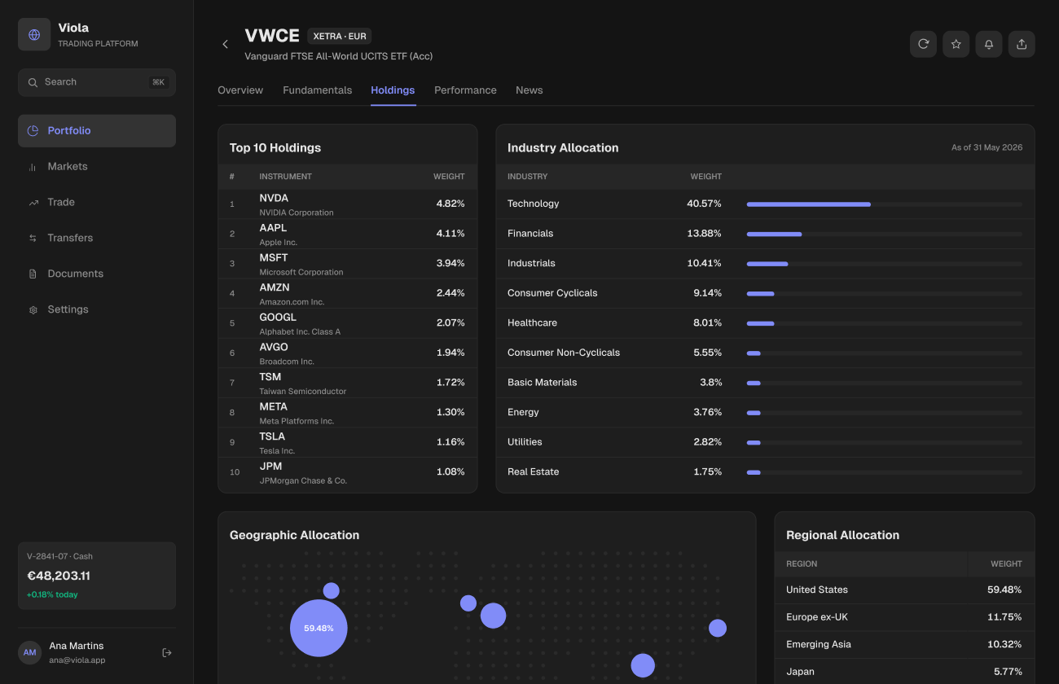1059x684 pixels.
Task: Click the Search input field
Action: [x=97, y=82]
